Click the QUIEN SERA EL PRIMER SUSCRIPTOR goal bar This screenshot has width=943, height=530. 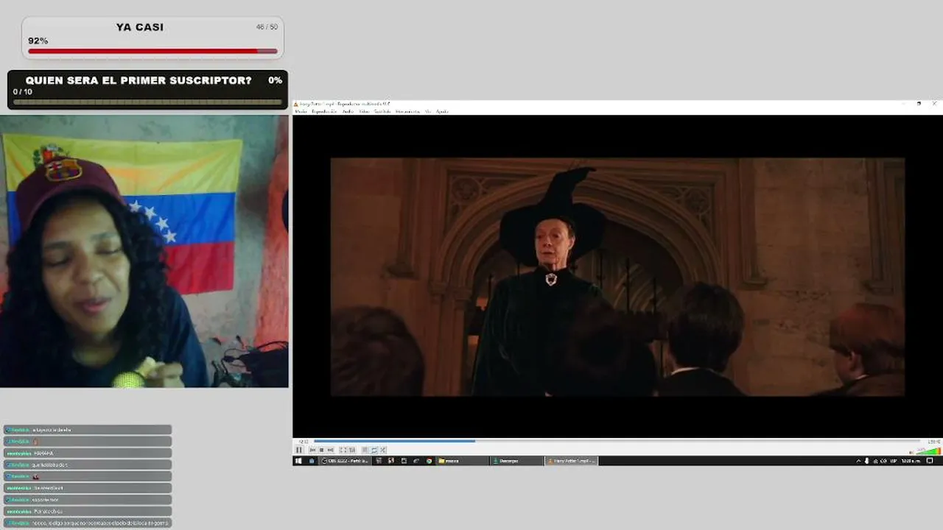147,102
